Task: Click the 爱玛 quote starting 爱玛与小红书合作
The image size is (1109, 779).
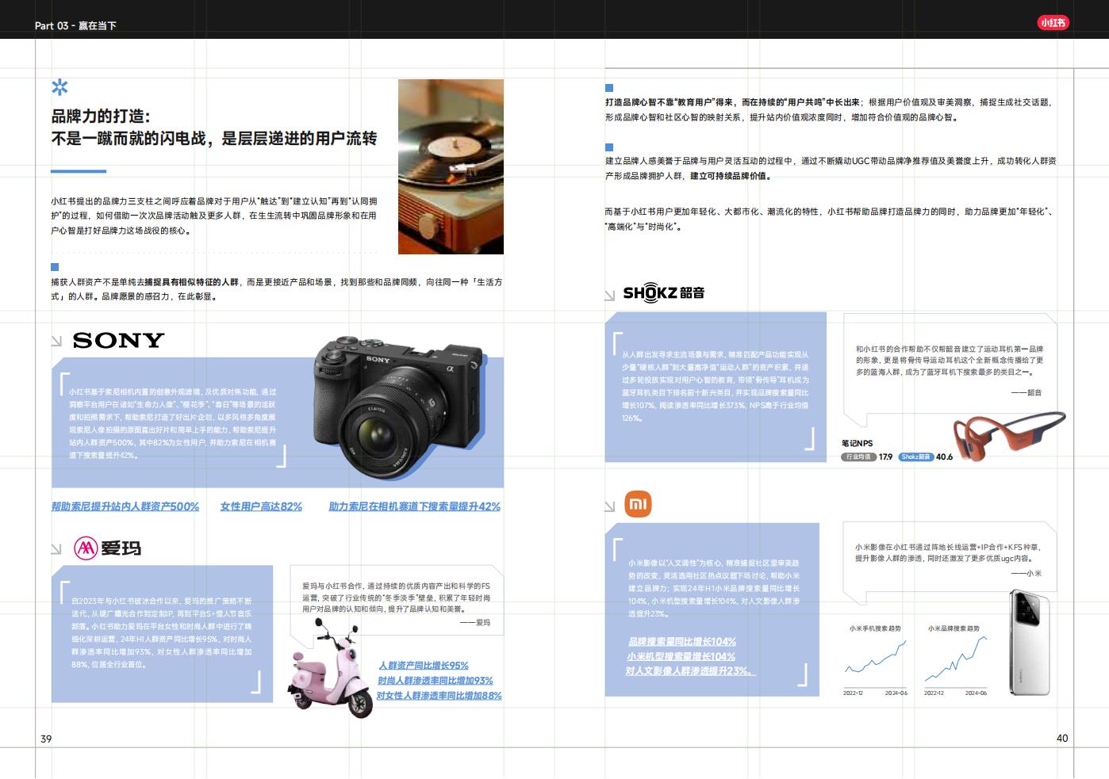Action: pos(396,598)
